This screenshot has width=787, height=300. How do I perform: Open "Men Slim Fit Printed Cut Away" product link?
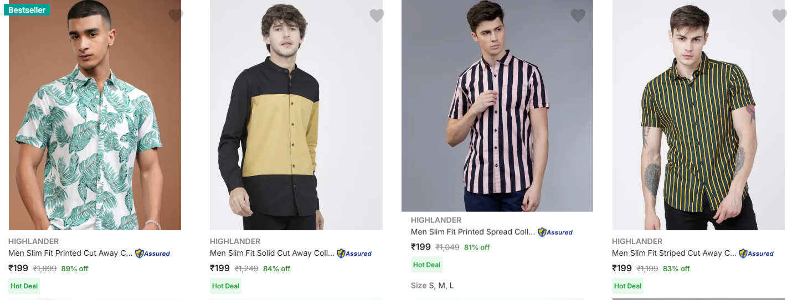(70, 254)
